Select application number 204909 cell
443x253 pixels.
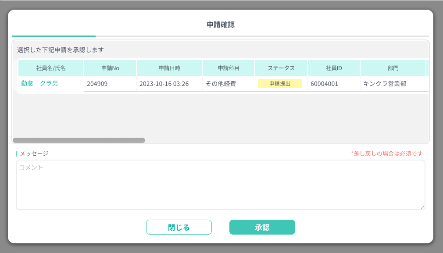[x=110, y=84]
